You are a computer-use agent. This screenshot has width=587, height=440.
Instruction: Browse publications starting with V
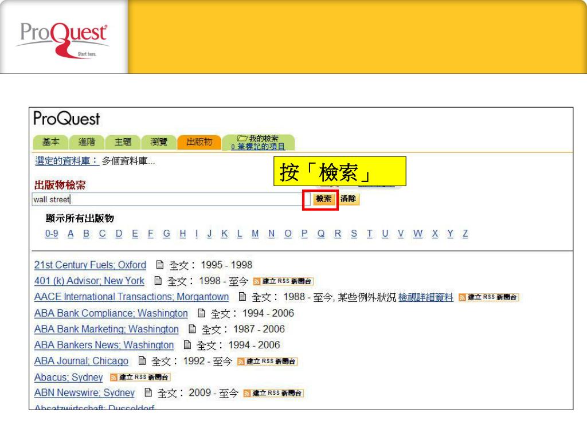[x=401, y=234]
